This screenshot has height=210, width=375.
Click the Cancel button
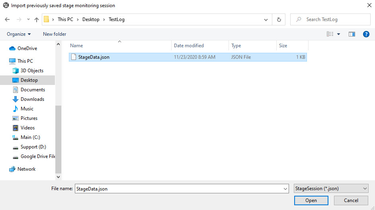point(351,200)
